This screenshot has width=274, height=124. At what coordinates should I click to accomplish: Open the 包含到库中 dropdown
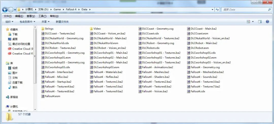[27, 22]
